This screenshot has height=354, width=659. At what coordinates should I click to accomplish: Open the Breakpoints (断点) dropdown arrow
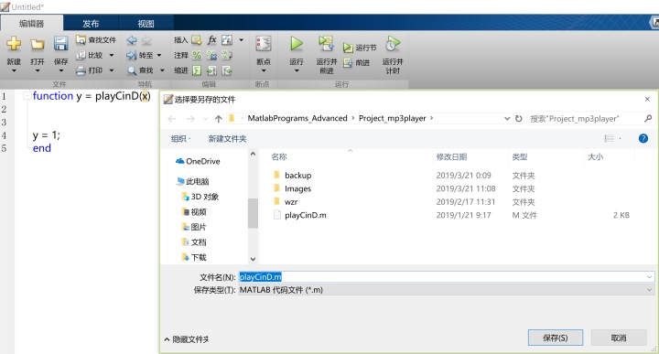(264, 71)
